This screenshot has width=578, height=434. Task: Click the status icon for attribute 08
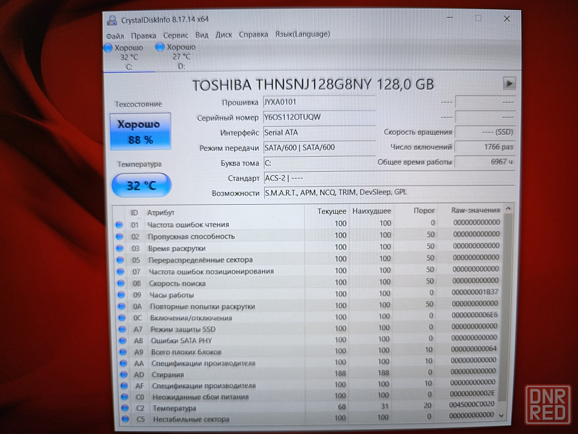[x=121, y=284]
